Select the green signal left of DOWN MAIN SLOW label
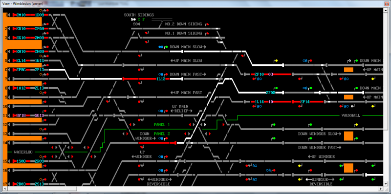Image resolution: width=391 pixels, height=194 pixels. (167, 47)
